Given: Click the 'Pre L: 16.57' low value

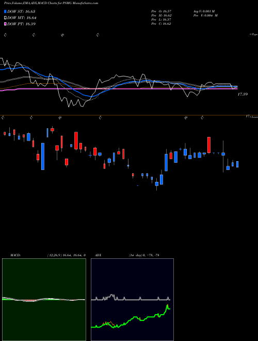Looking at the screenshot, I should click(162, 20).
